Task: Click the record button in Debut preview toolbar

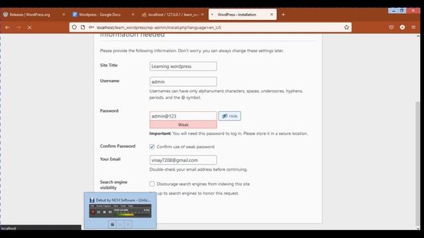Action: pyautogui.click(x=93, y=212)
